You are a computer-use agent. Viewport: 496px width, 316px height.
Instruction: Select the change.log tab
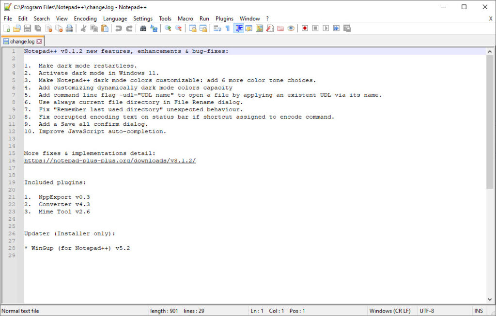tap(22, 42)
